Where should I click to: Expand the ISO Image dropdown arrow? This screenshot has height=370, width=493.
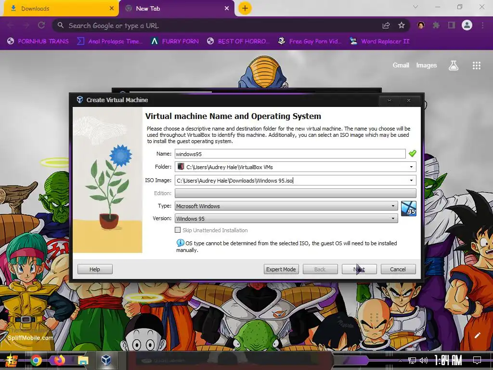[x=411, y=180]
